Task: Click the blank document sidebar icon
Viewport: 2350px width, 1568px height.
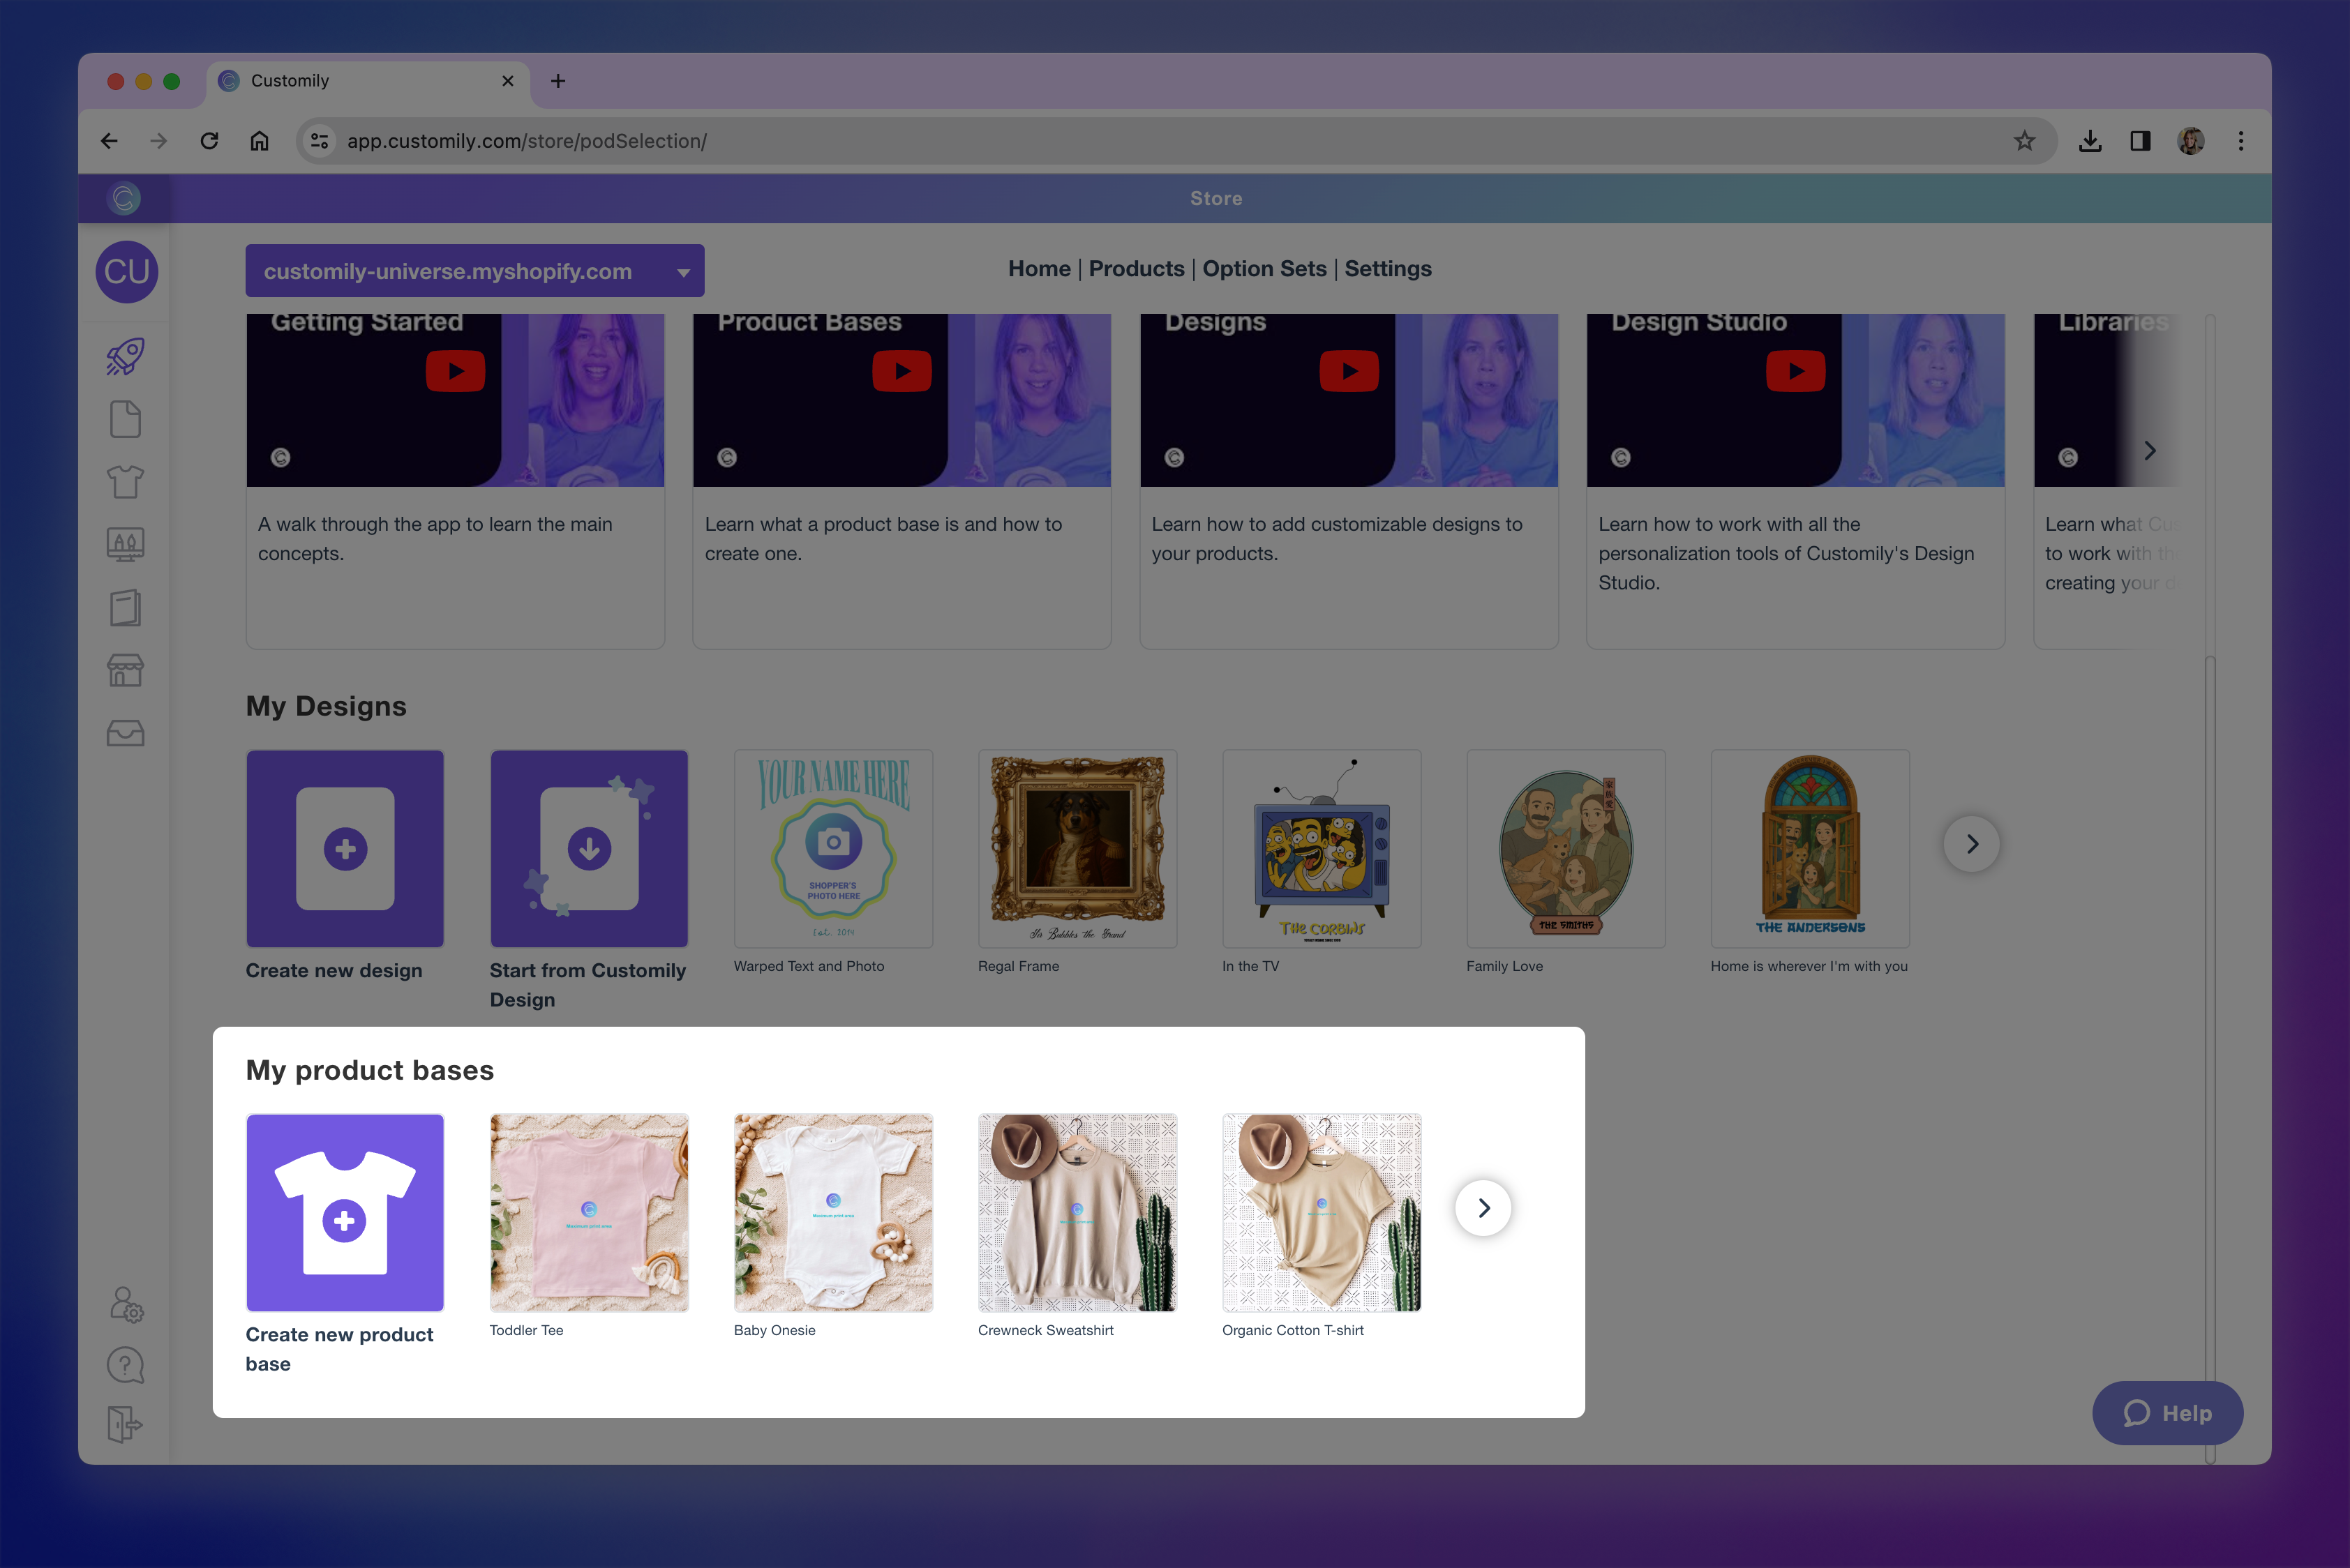Action: [125, 419]
